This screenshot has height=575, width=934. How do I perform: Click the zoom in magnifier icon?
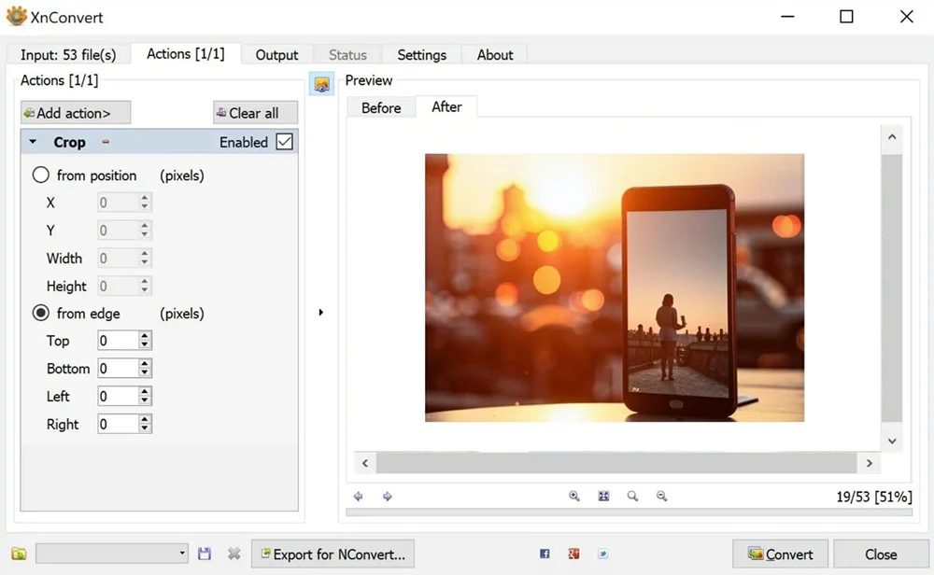click(x=574, y=497)
